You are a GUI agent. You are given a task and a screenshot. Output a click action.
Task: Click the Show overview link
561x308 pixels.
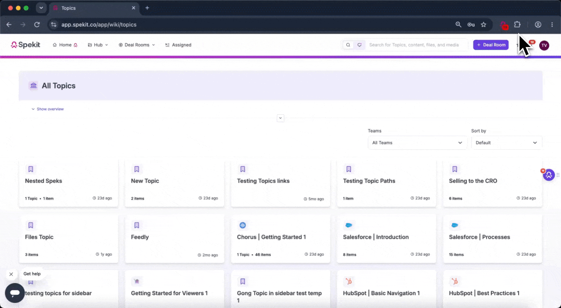(x=47, y=109)
